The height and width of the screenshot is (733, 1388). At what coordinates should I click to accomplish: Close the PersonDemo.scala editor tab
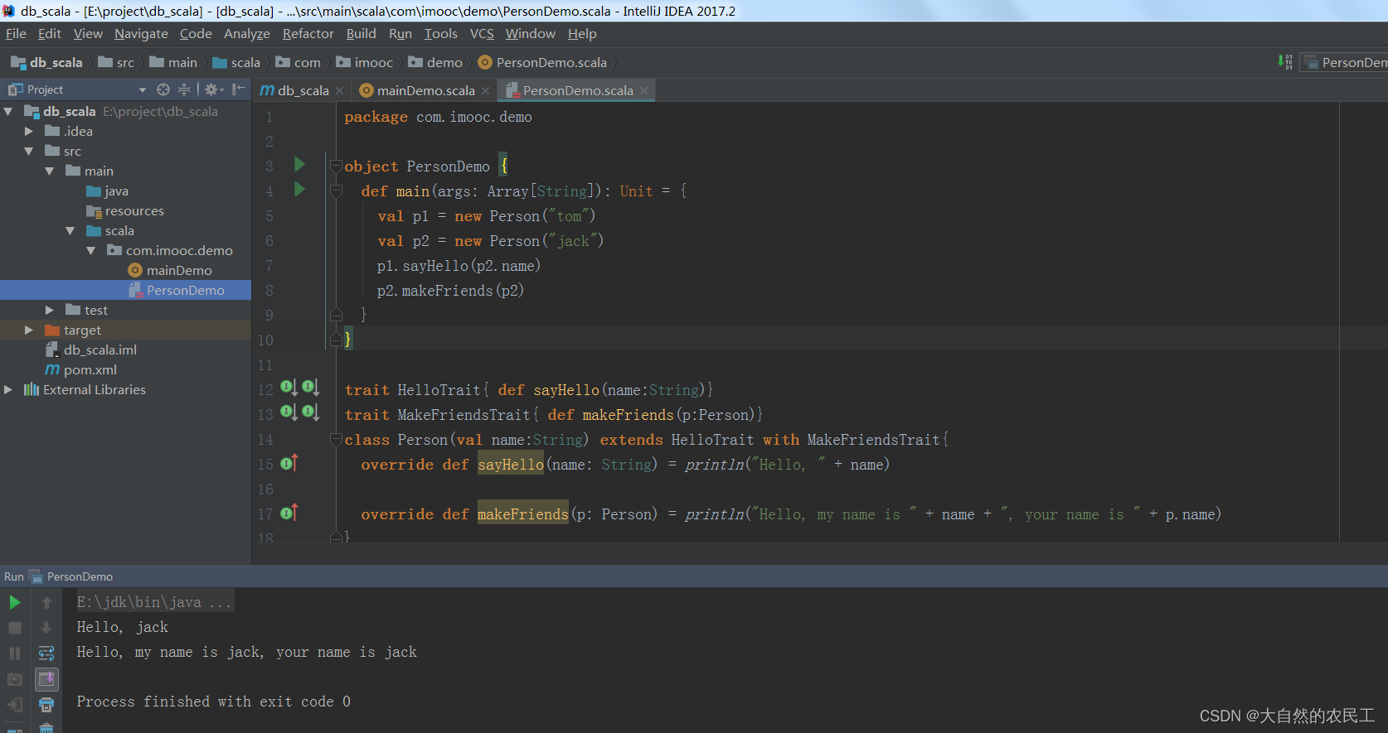coord(643,91)
